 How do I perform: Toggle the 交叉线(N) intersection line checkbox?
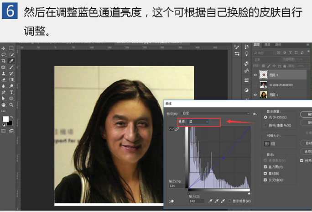coord(265,180)
